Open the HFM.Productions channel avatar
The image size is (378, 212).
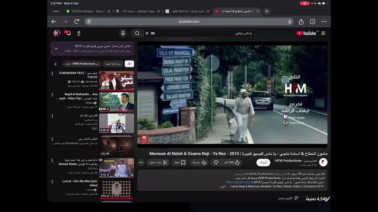323,162
